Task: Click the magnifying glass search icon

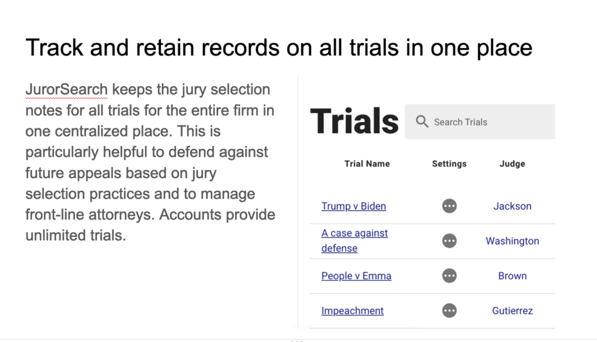Action: point(422,121)
